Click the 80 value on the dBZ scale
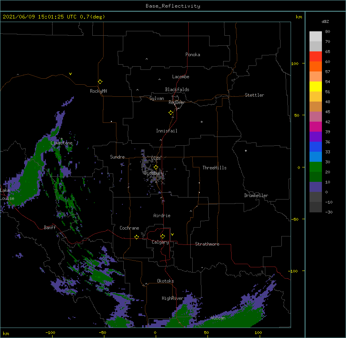The height and width of the screenshot is (338, 346). point(328,32)
